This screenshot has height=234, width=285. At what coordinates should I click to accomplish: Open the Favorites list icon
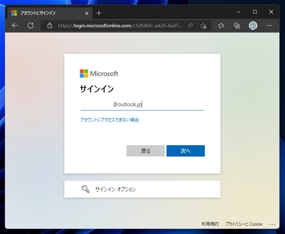click(221, 26)
